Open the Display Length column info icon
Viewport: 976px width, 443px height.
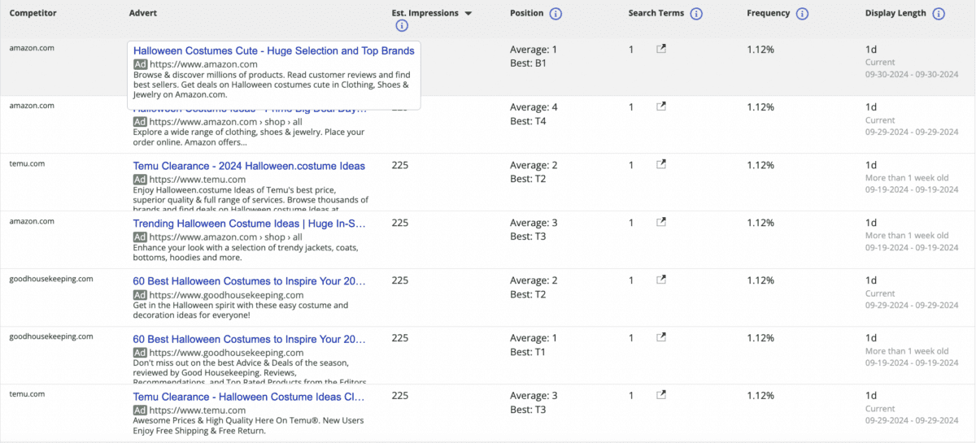click(939, 14)
